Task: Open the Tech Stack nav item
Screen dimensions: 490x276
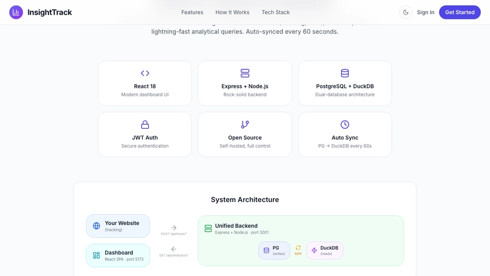Action: [276, 12]
